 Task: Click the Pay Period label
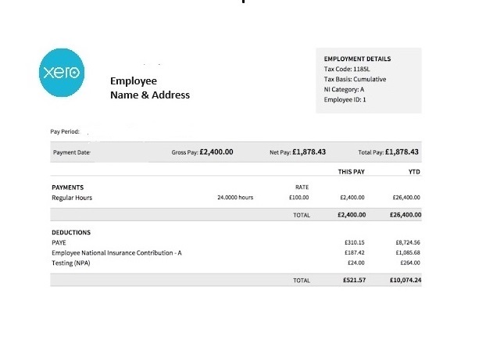(x=65, y=131)
